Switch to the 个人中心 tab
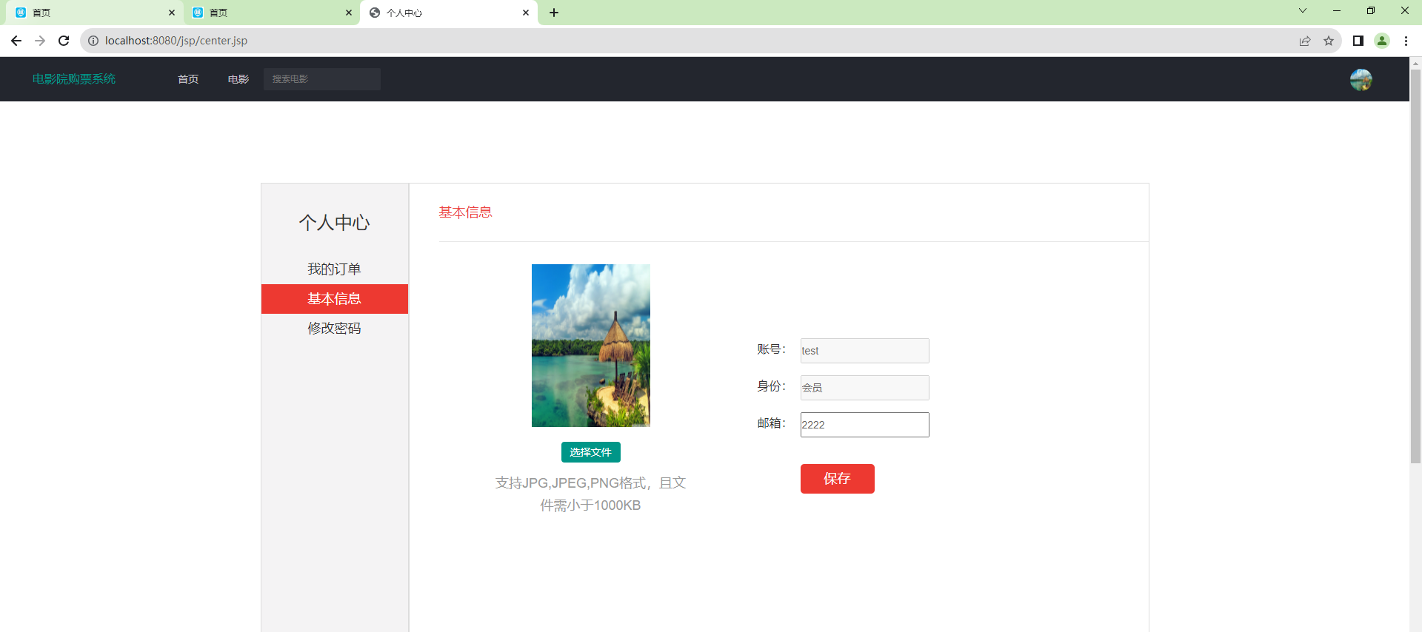Viewport: 1422px width, 632px height. (x=449, y=13)
